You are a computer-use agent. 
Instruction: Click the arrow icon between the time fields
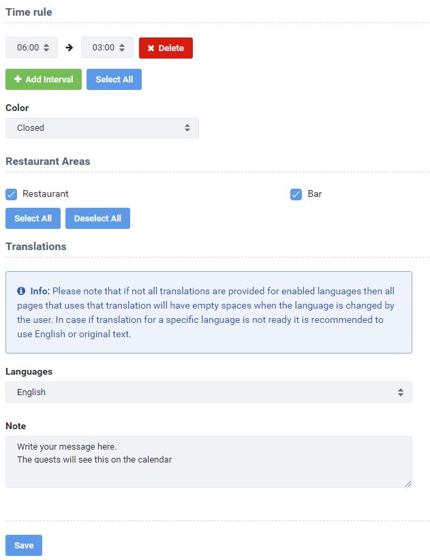pyautogui.click(x=70, y=48)
